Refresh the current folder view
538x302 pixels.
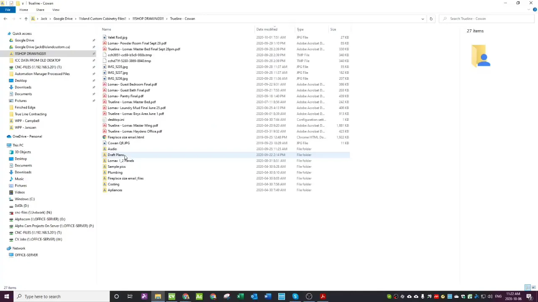coord(431,18)
